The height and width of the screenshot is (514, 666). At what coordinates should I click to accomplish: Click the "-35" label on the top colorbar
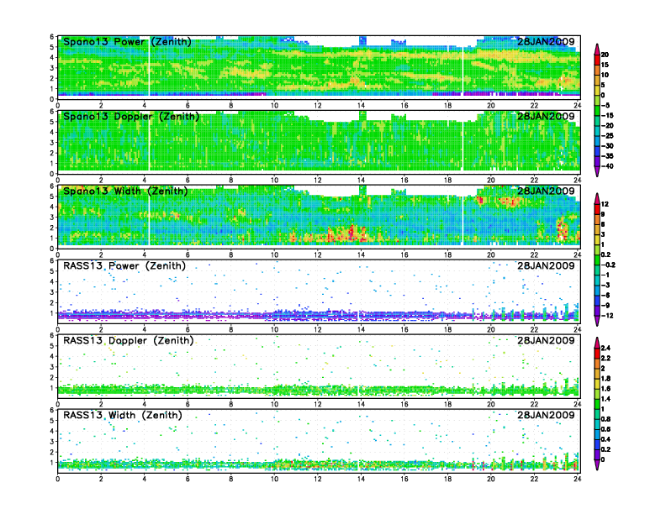[607, 156]
